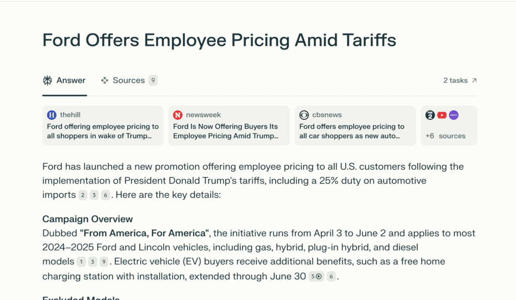Click citation 1 after the word models
The image size is (516, 300).
(x=81, y=262)
